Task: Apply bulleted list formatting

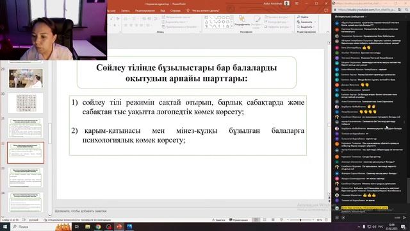Action: pyautogui.click(x=126, y=19)
